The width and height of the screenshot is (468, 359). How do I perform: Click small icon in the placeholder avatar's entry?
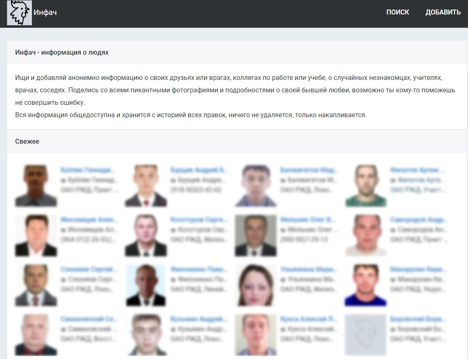(393, 329)
